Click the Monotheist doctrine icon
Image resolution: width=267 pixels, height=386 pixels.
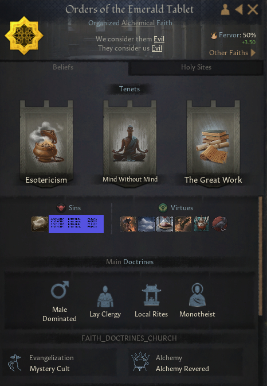(x=197, y=295)
